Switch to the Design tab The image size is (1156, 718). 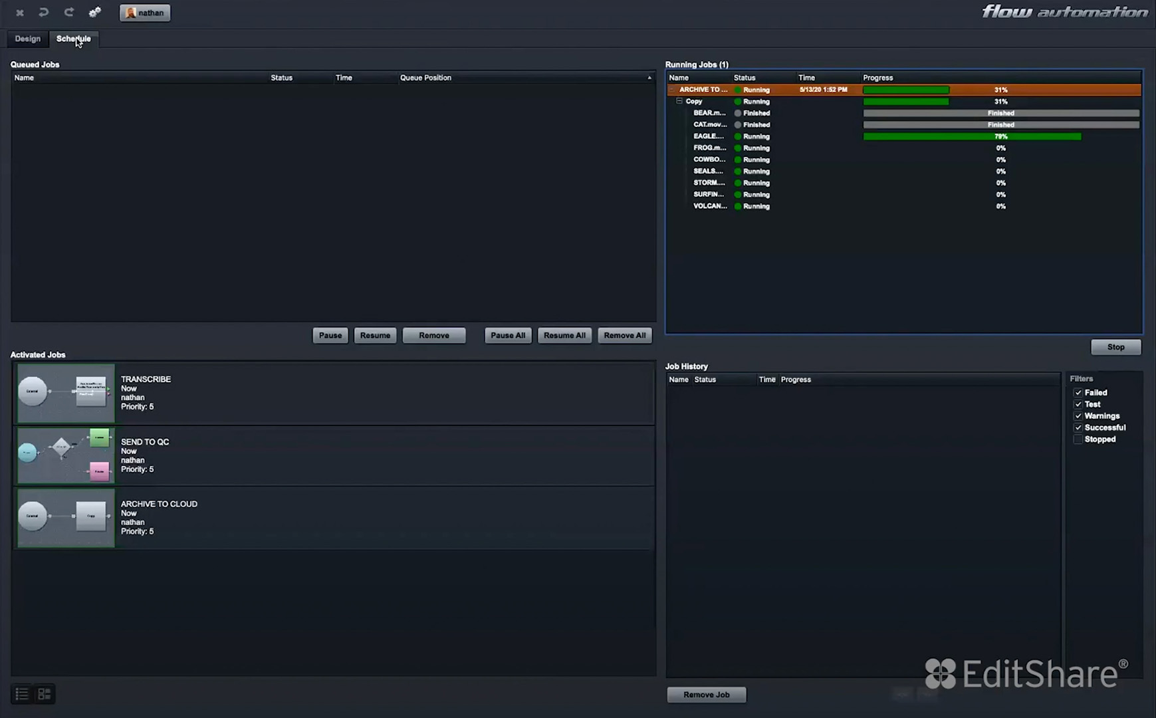(x=28, y=39)
